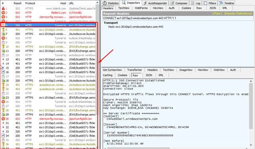Select session 22 Tunnel to row
255x149 pixels.
pos(48,93)
